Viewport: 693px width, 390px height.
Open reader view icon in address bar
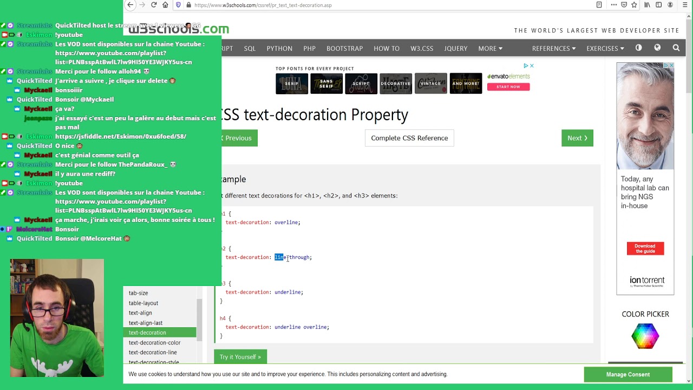[x=599, y=5]
